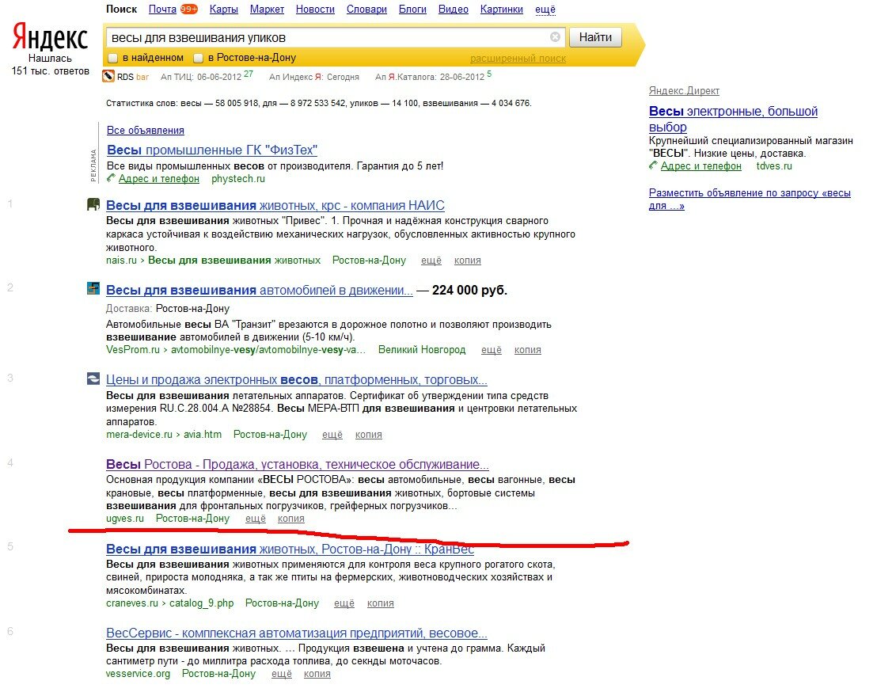The image size is (877, 696).
Task: Select the Поиск tab
Action: 121,10
